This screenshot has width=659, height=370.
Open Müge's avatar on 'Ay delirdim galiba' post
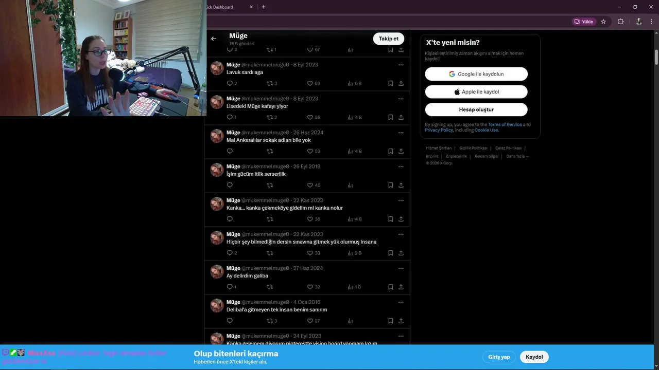(217, 271)
